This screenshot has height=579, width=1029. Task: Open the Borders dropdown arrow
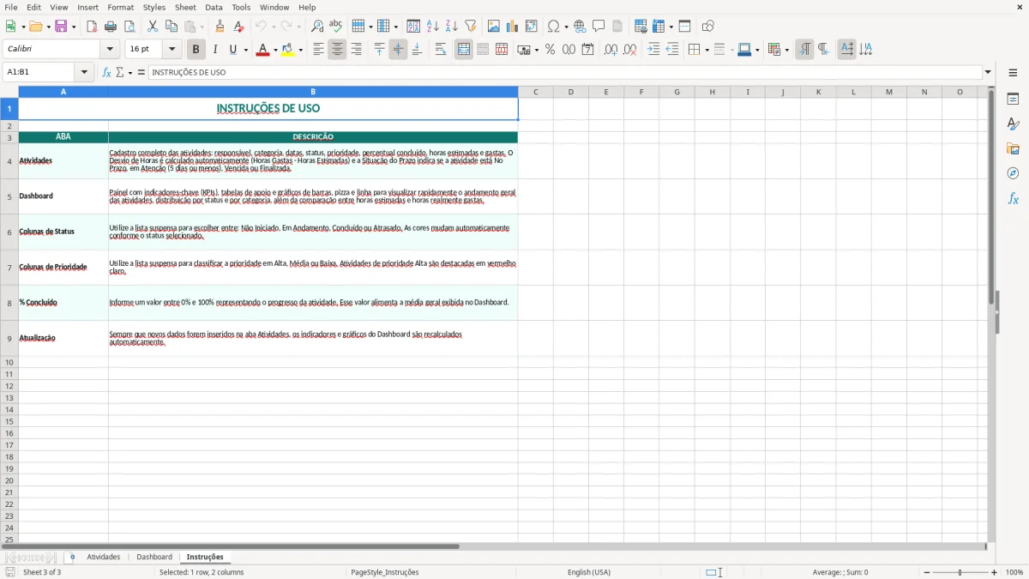[x=707, y=50]
